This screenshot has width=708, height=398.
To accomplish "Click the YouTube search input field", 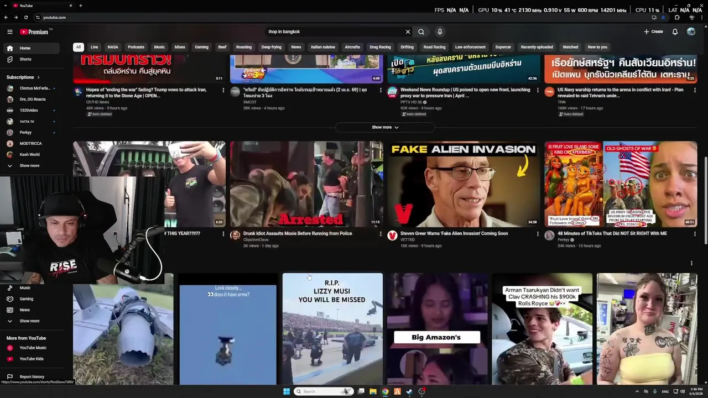I will click(x=335, y=32).
